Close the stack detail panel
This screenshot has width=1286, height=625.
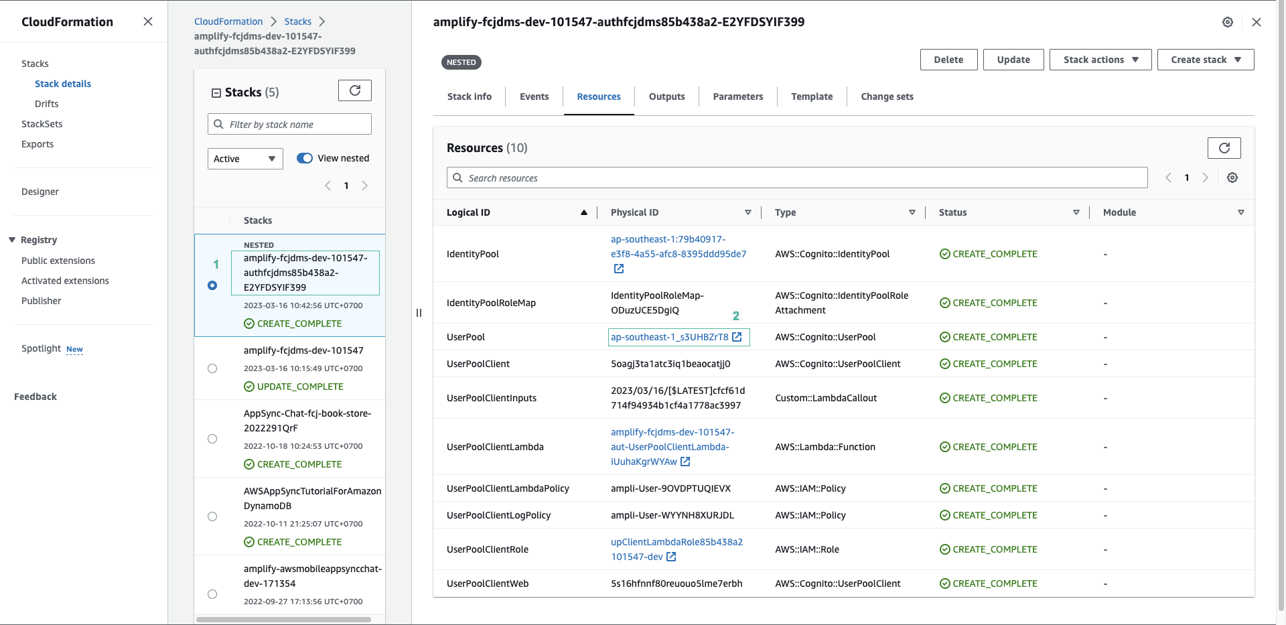[x=1257, y=22]
